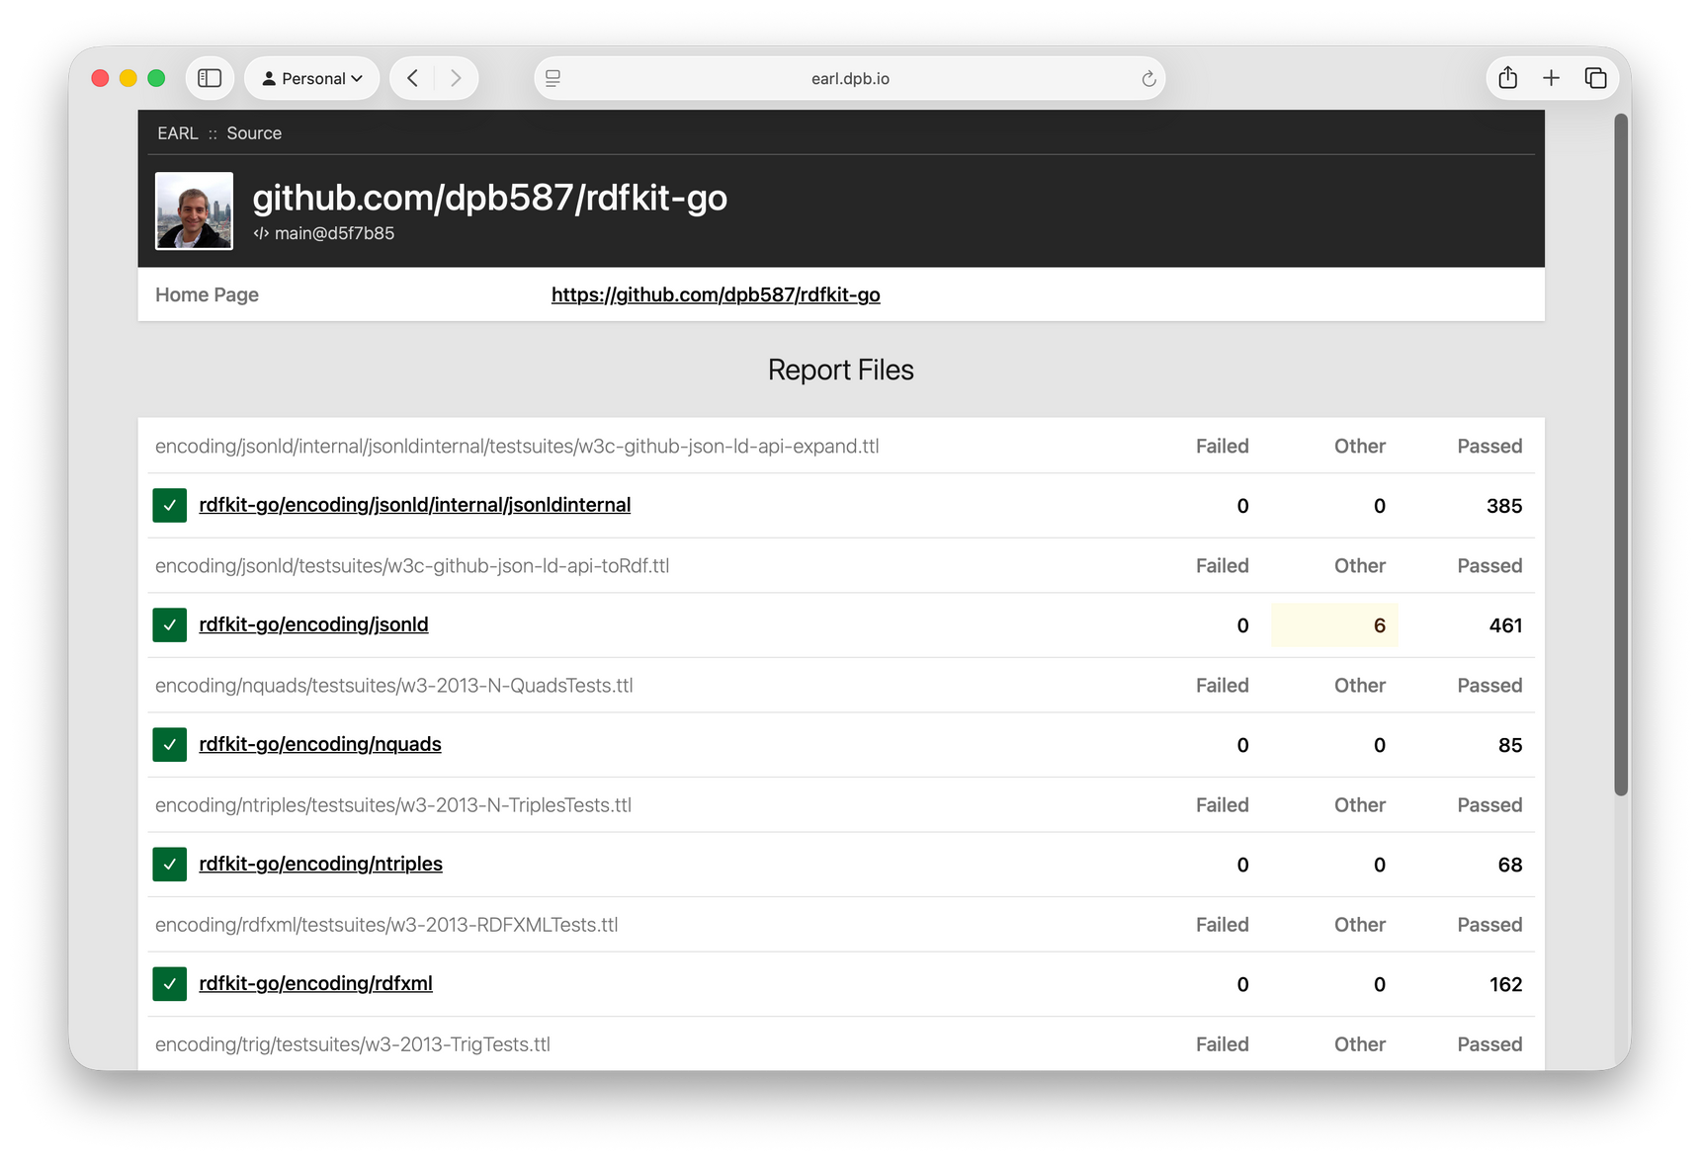Click the code icon next to main@d5f7b85

[260, 233]
